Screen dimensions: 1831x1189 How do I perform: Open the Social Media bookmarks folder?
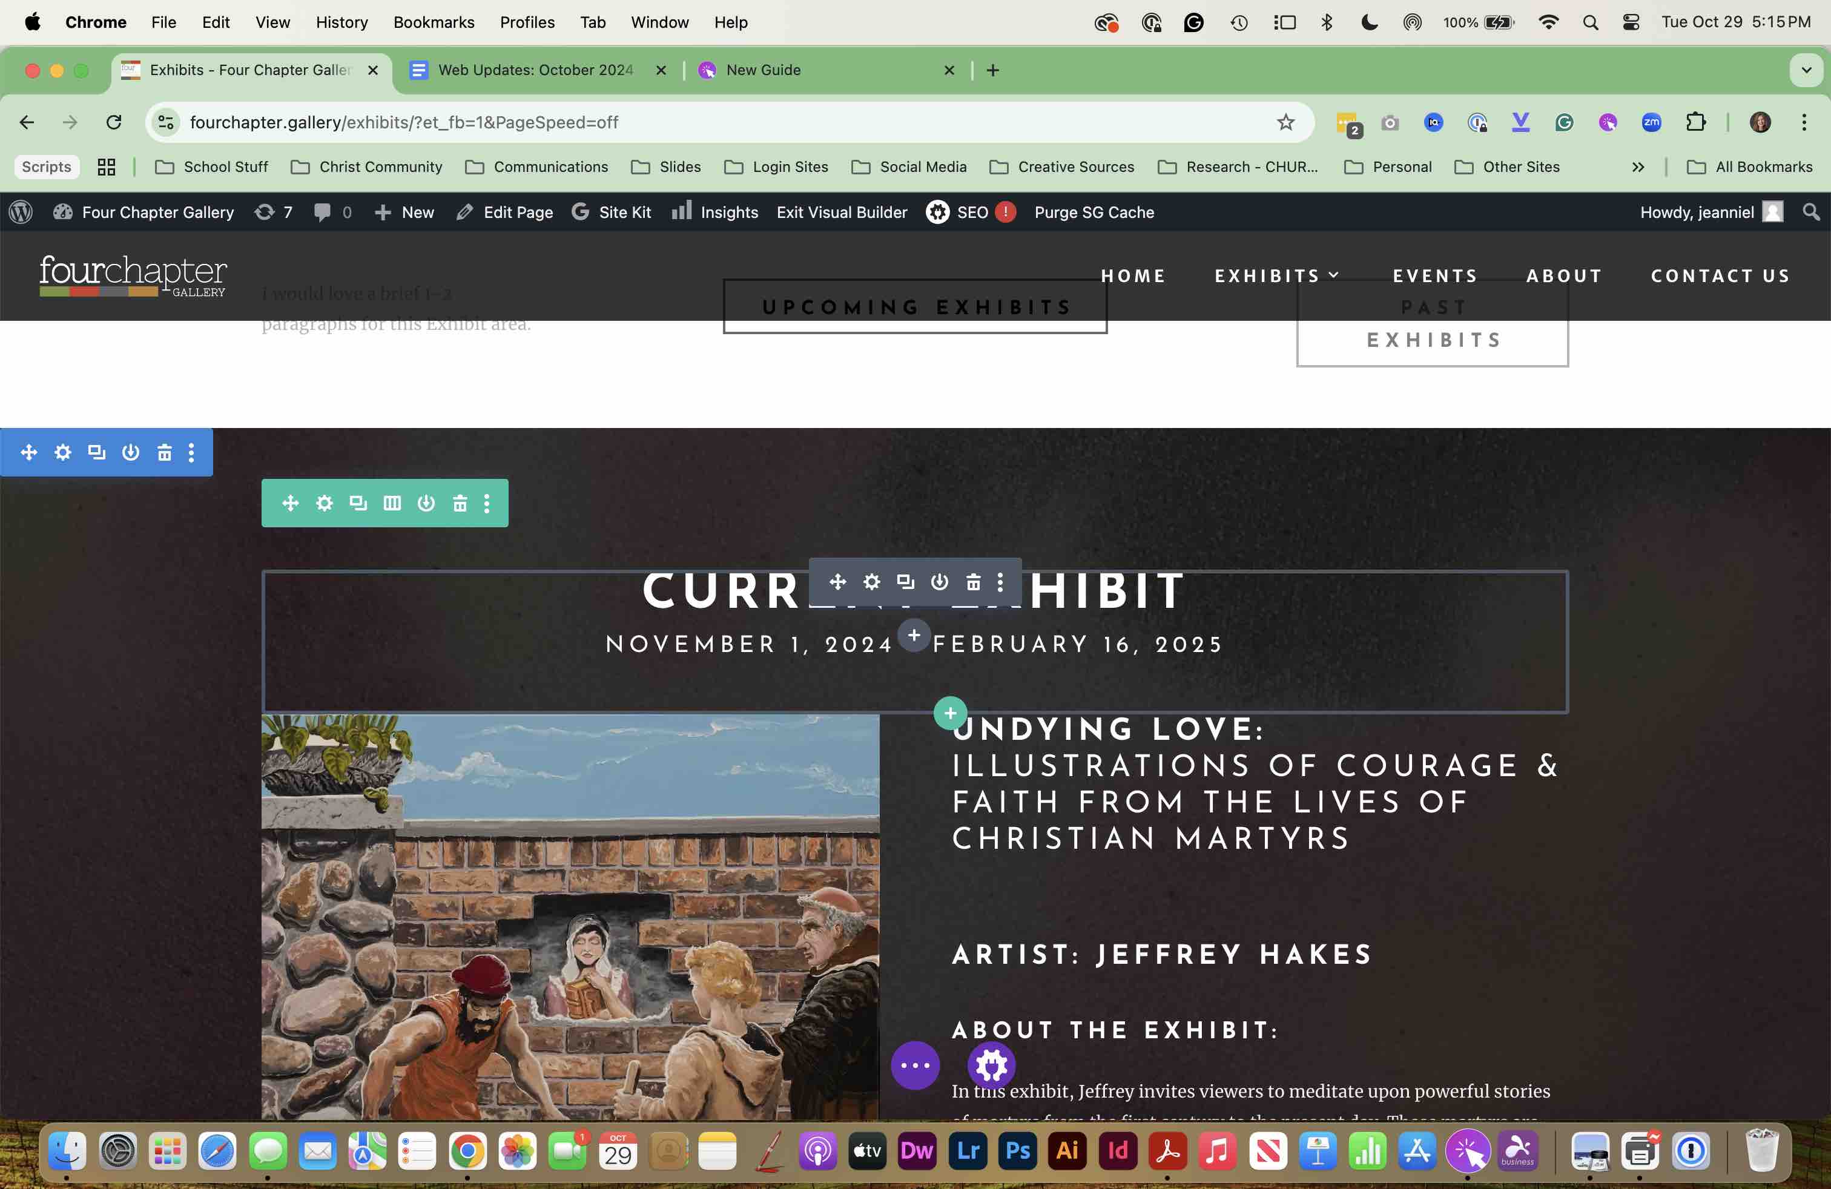coord(909,167)
